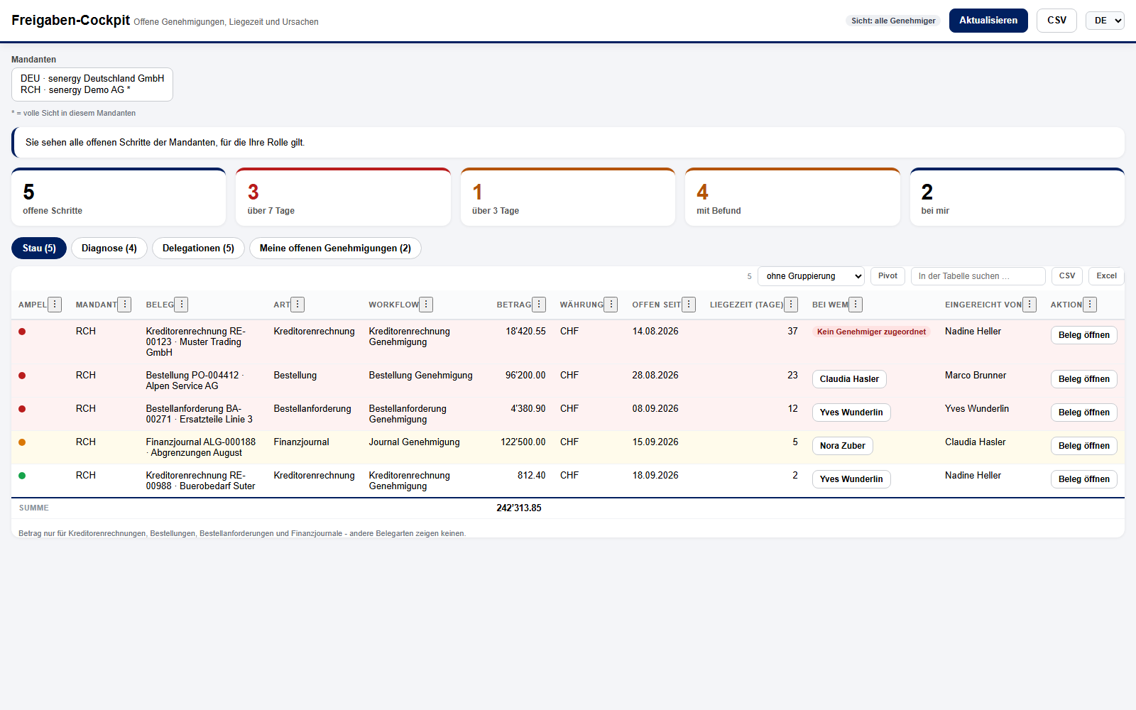Screen dimensions: 1136x710
Task: Switch to the Stau (5) tab
Action: click(x=39, y=248)
